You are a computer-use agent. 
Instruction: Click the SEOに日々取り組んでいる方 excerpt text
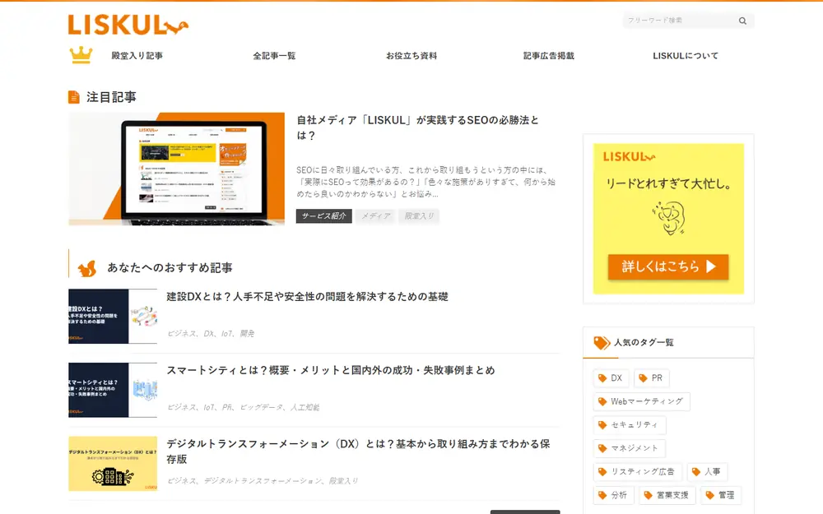click(x=425, y=182)
